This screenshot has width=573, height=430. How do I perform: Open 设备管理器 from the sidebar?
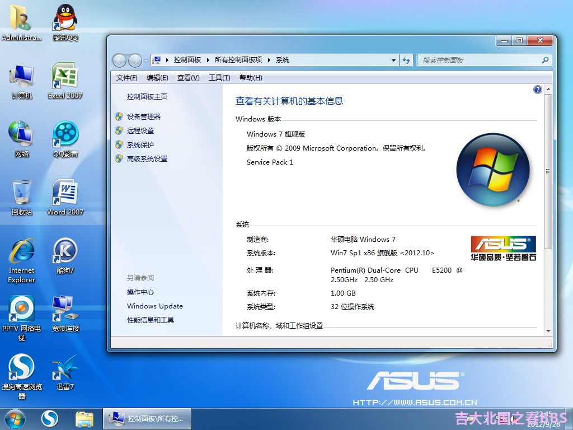click(x=144, y=116)
